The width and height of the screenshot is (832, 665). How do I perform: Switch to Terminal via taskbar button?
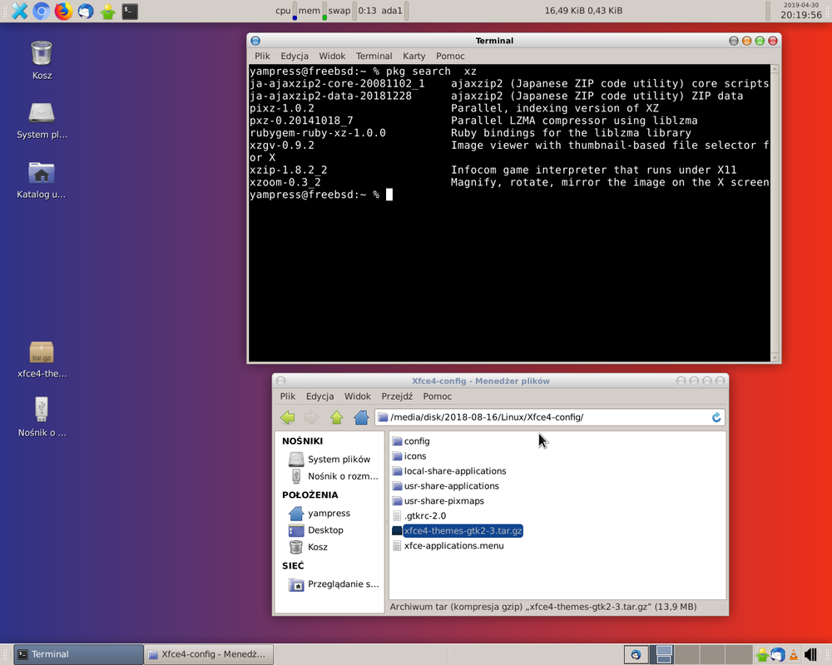(x=78, y=654)
